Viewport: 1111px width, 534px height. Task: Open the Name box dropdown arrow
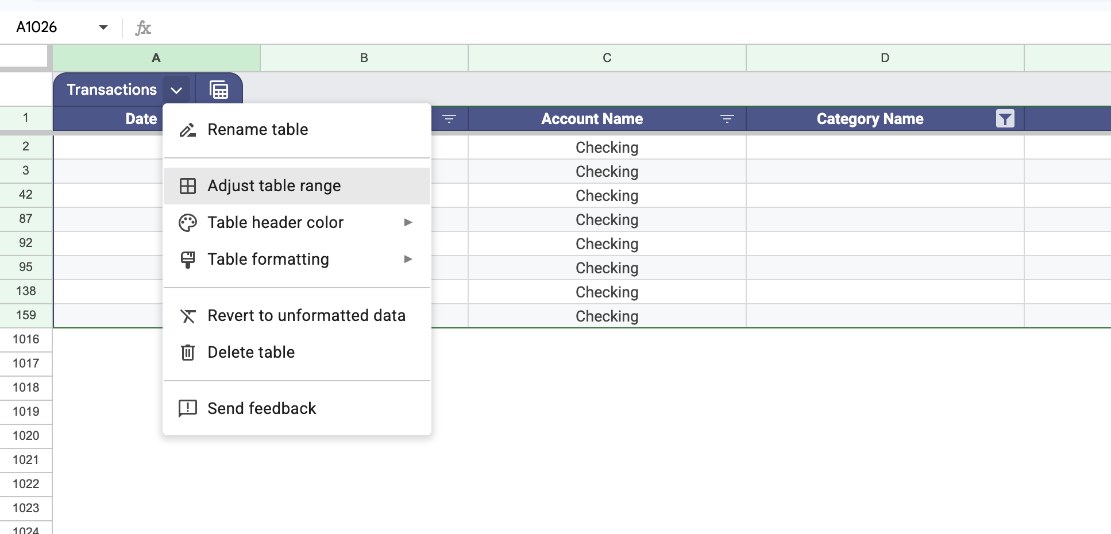(x=103, y=27)
